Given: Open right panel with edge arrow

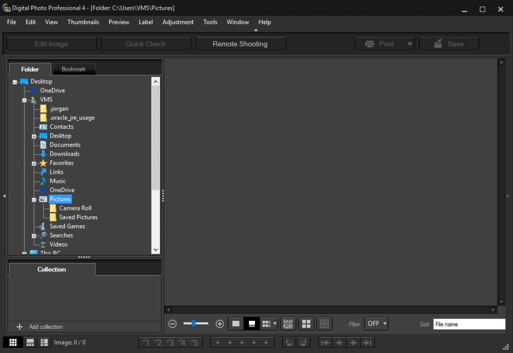Looking at the screenshot, I should point(508,196).
